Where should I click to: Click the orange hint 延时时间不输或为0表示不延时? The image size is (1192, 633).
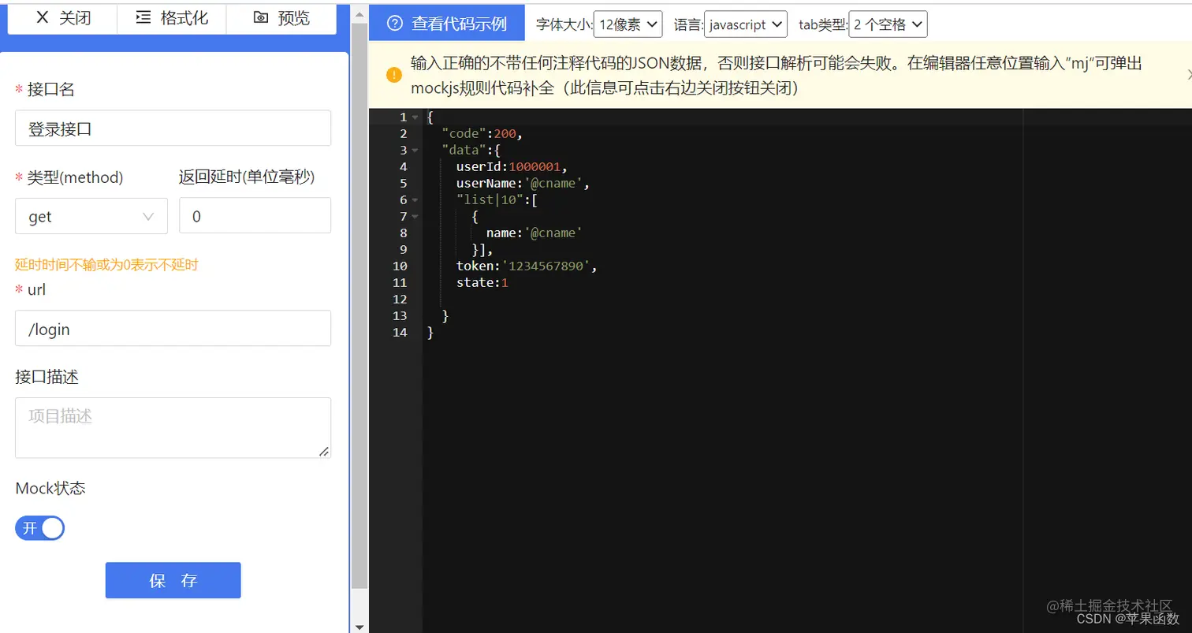coord(106,265)
